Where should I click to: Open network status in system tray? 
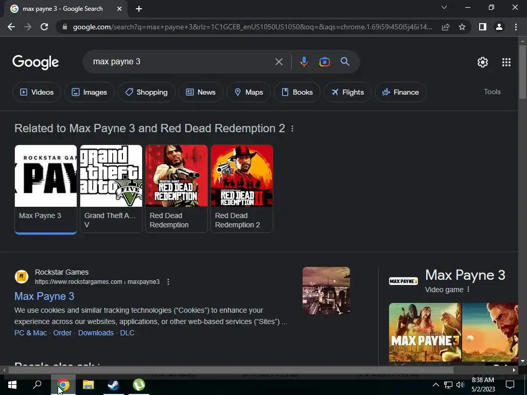[x=448, y=385]
